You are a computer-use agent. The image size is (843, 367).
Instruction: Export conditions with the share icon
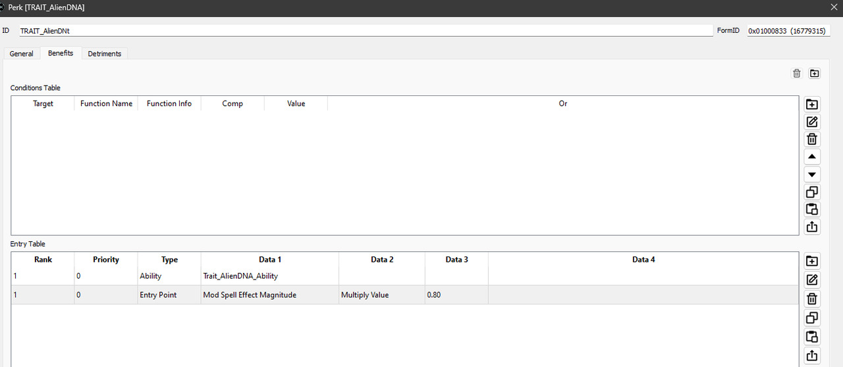click(x=812, y=227)
